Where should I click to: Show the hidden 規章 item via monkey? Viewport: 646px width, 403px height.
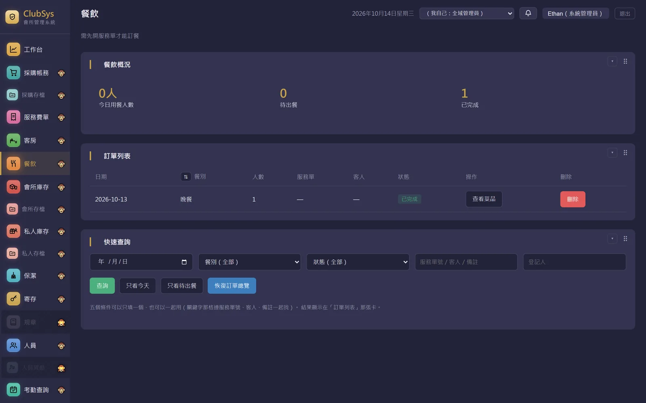point(61,322)
